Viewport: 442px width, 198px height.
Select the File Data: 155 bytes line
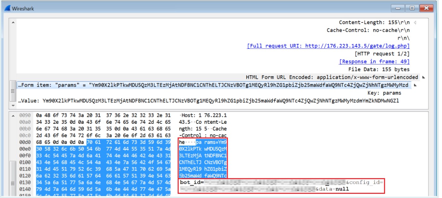coord(379,69)
